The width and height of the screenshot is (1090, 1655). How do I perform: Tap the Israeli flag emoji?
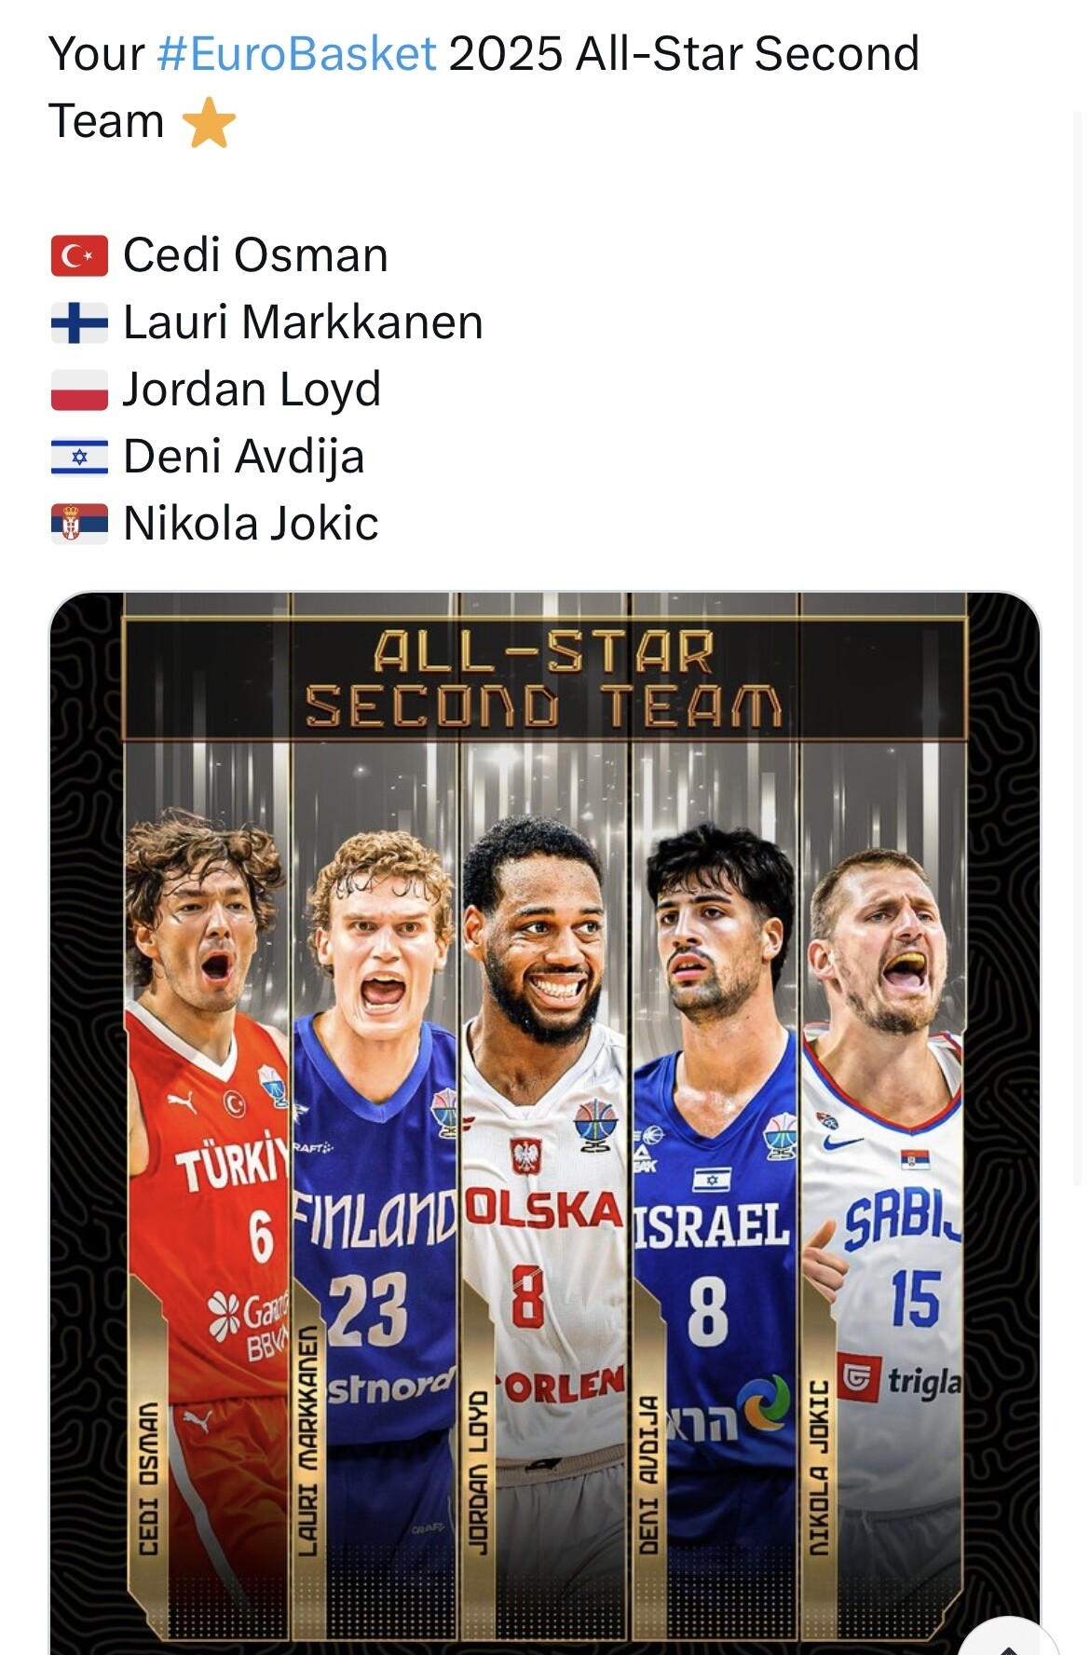coord(79,457)
